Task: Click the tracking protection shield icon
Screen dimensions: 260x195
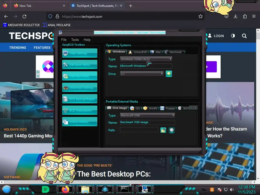Action: click(x=50, y=17)
